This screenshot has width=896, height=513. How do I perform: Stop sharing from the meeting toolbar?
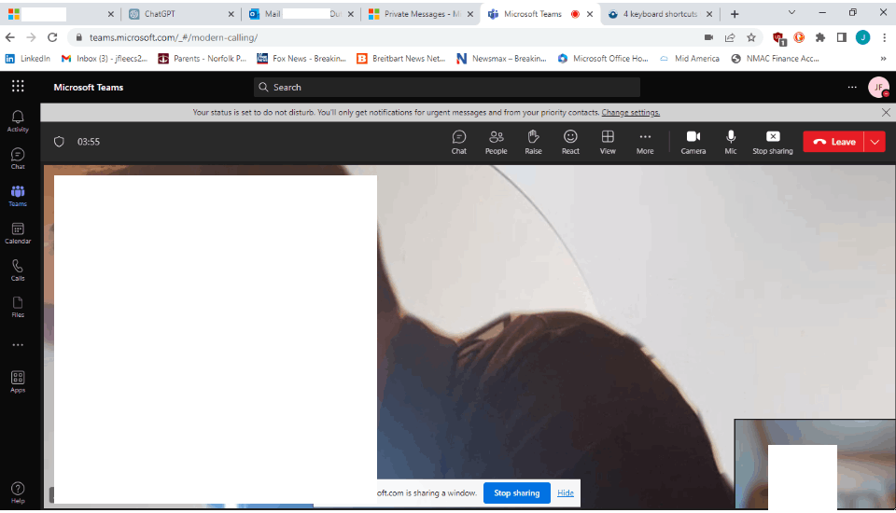point(773,142)
